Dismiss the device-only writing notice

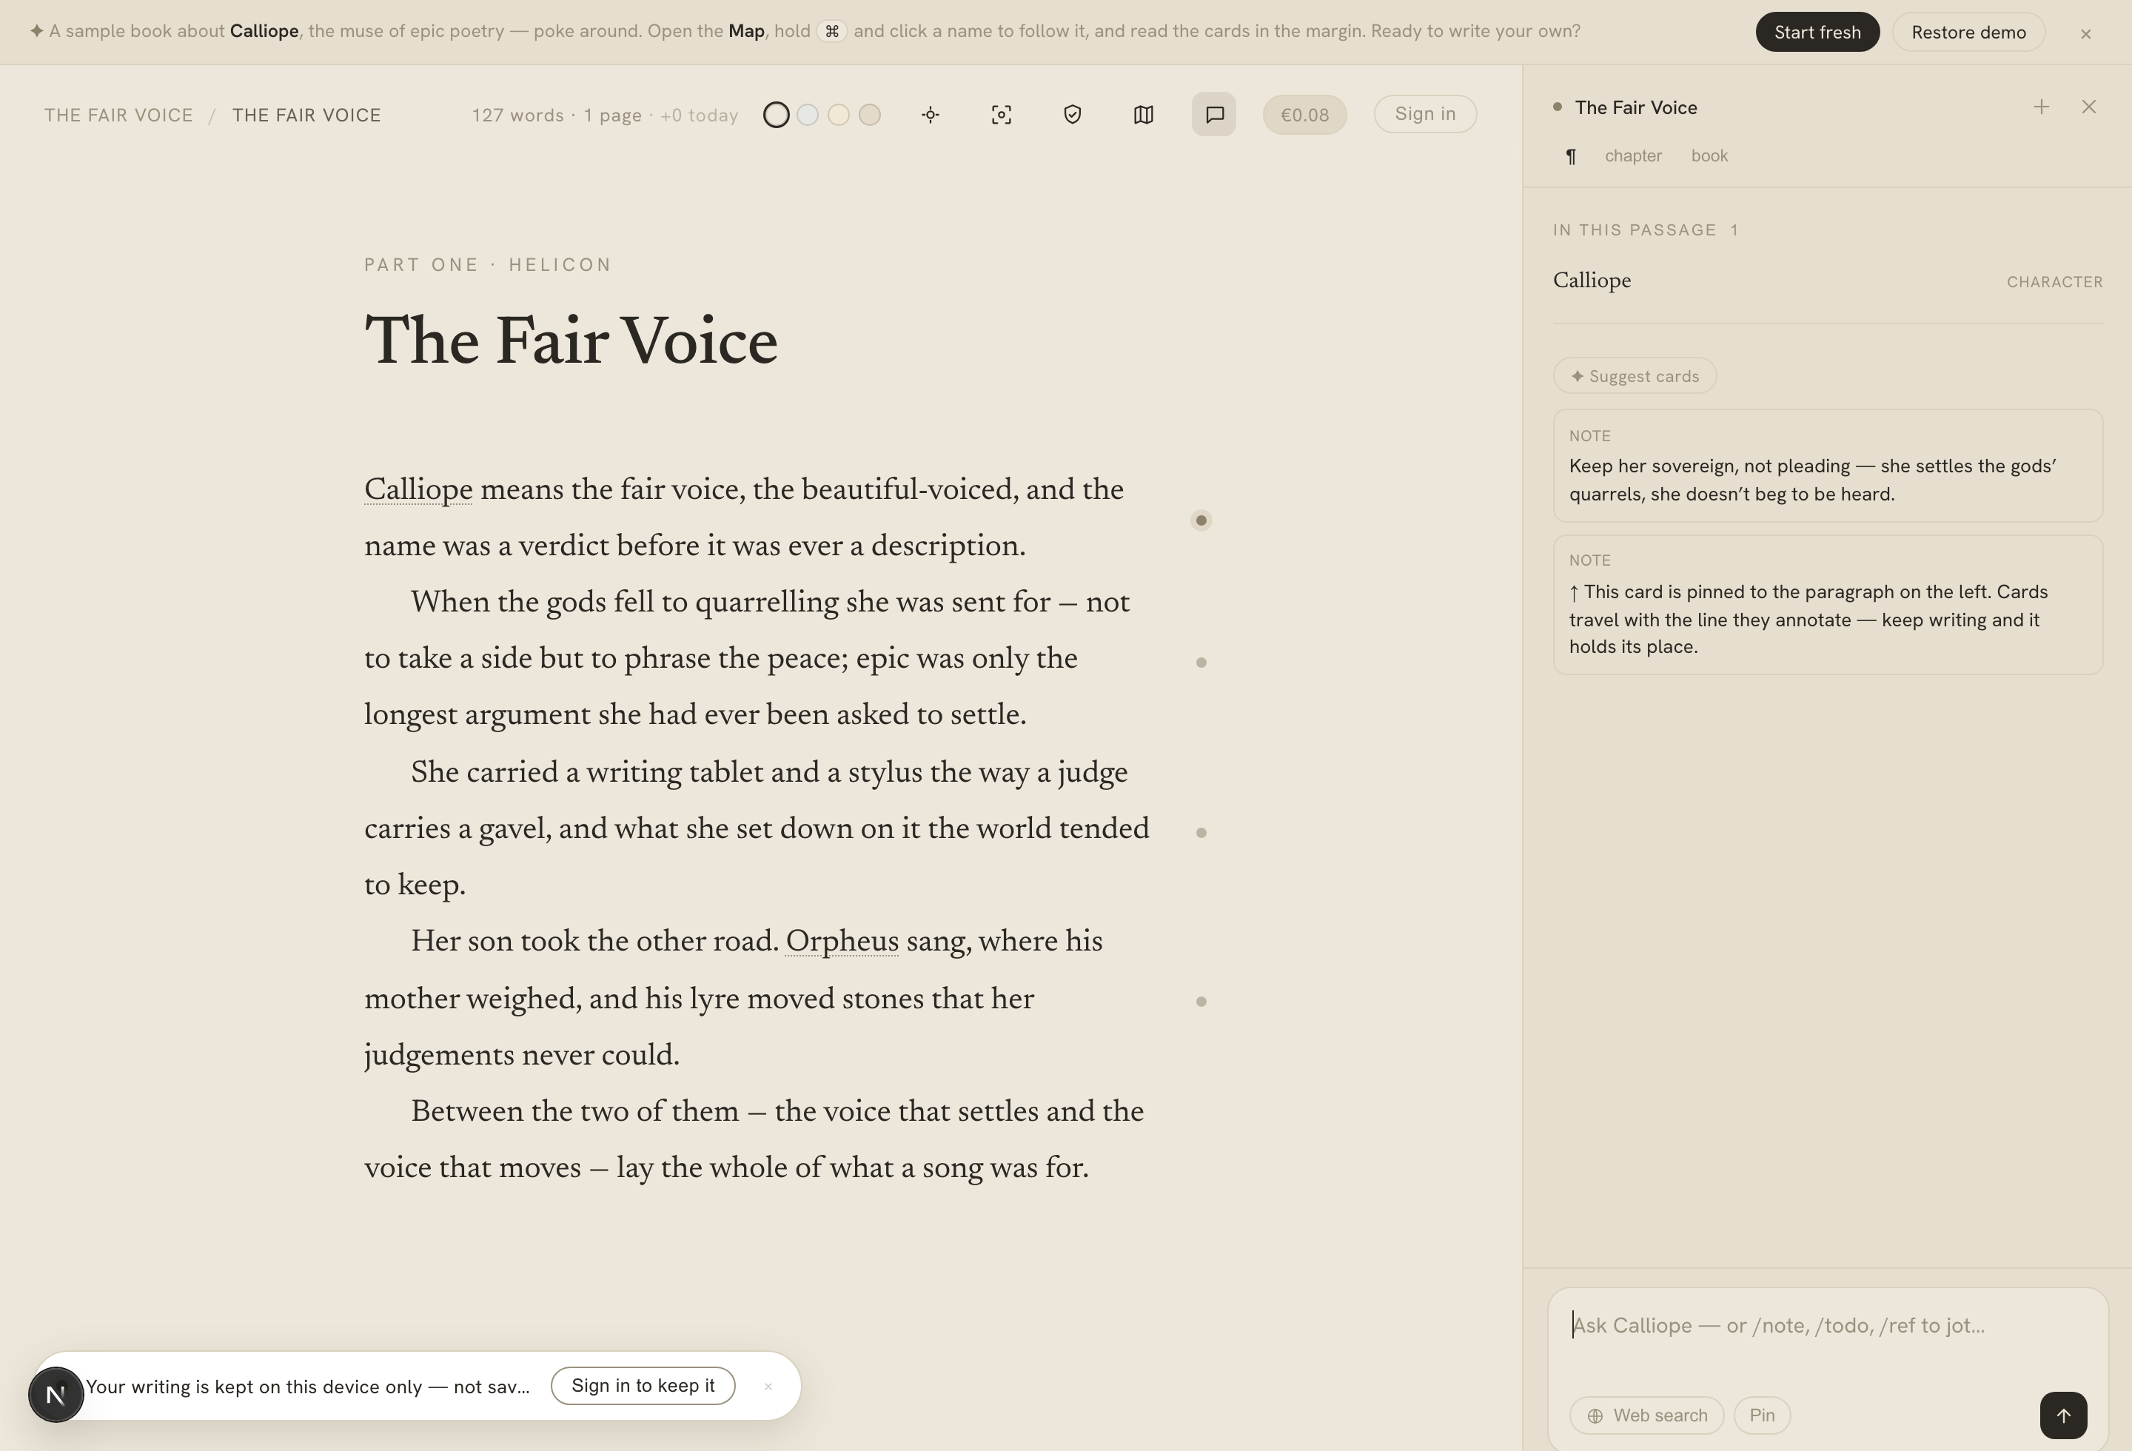click(x=768, y=1386)
